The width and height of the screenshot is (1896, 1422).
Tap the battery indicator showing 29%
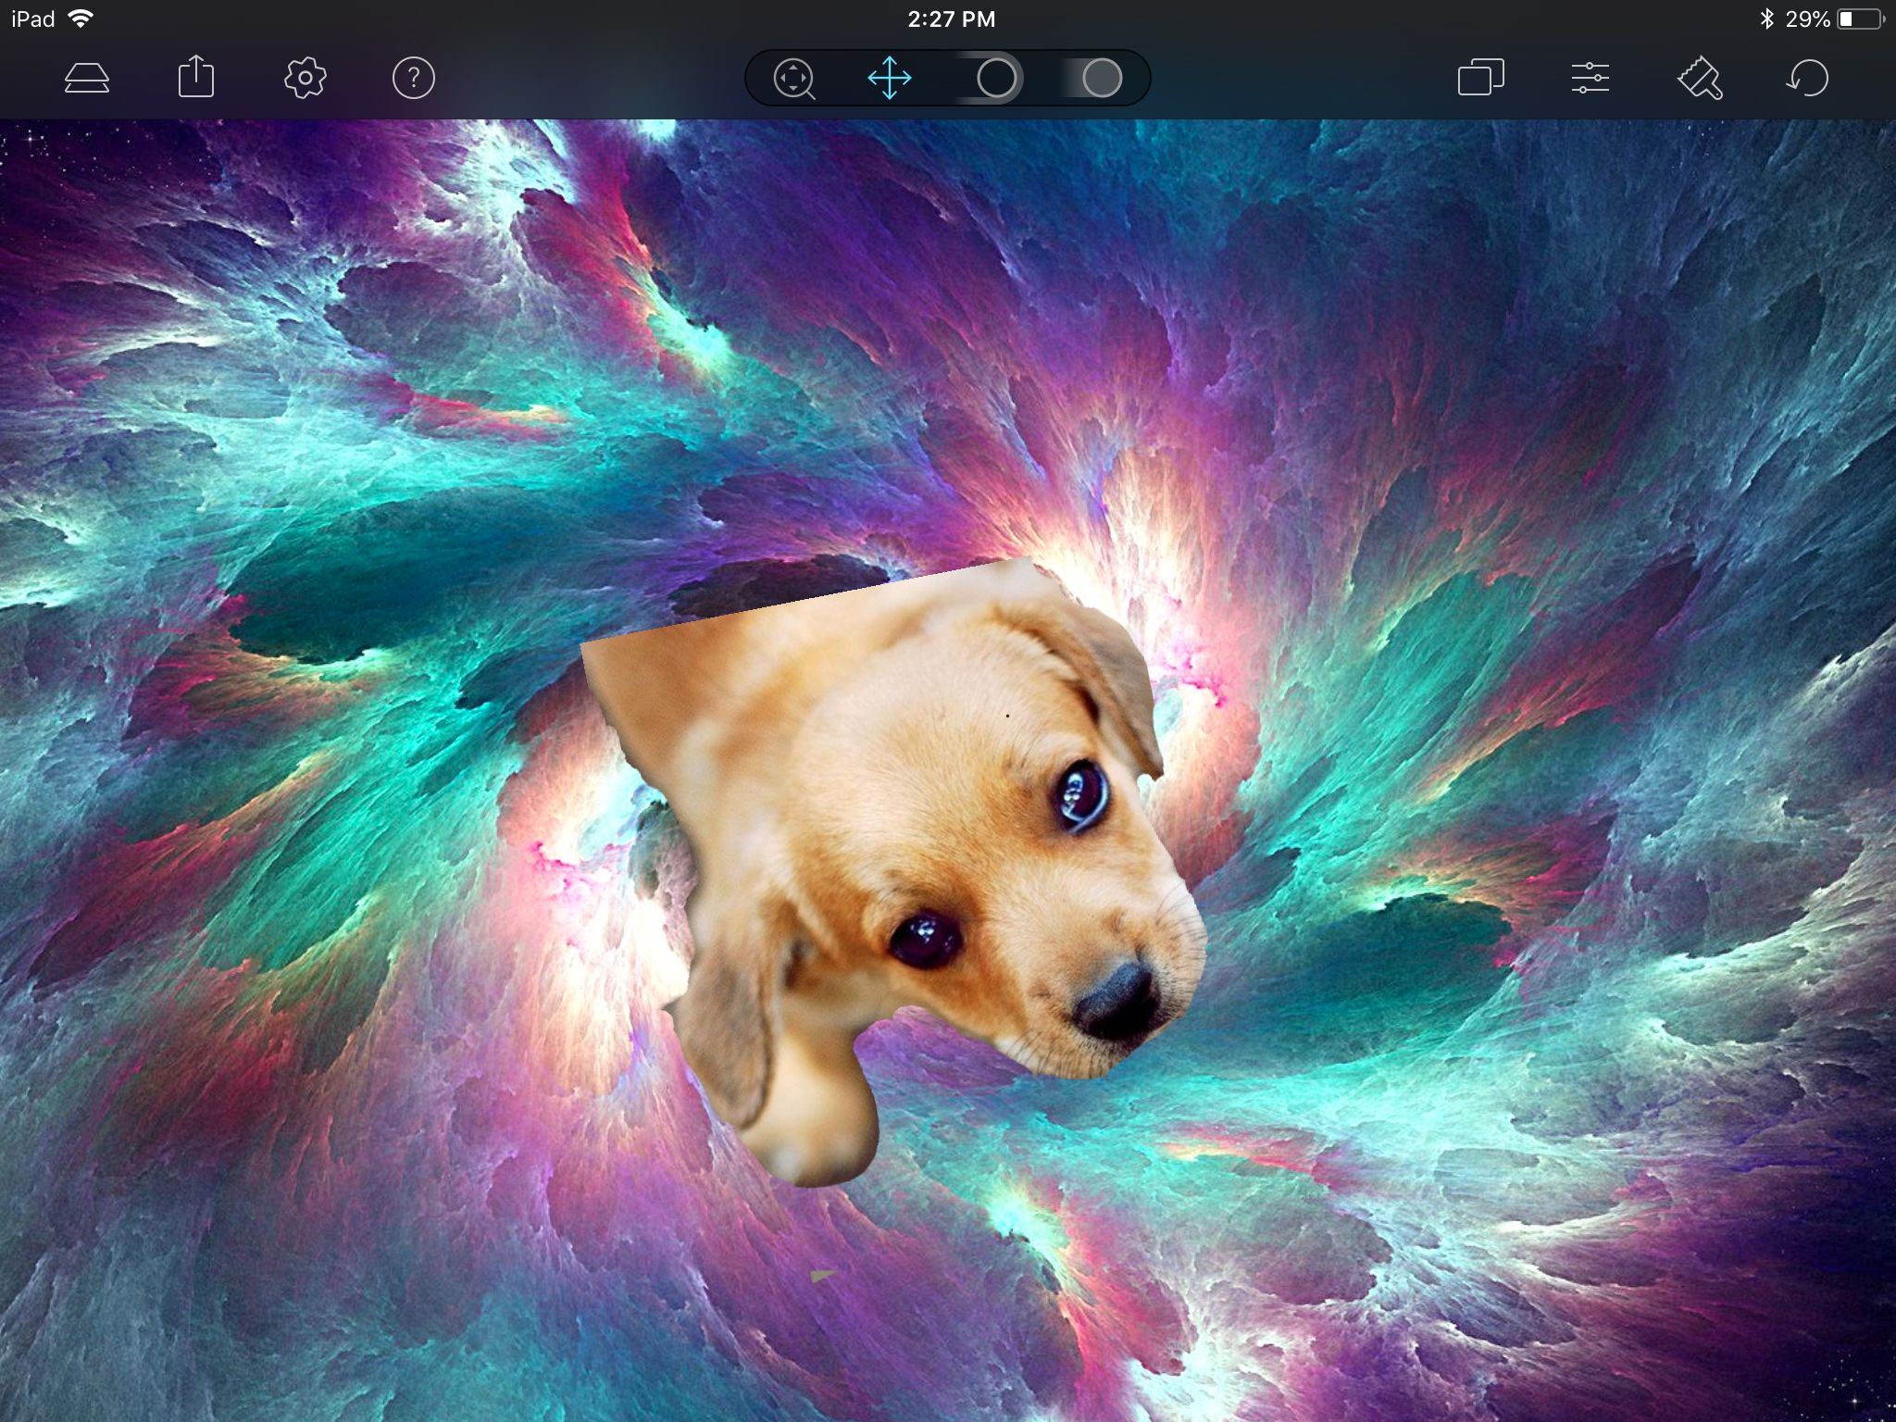(x=1859, y=19)
